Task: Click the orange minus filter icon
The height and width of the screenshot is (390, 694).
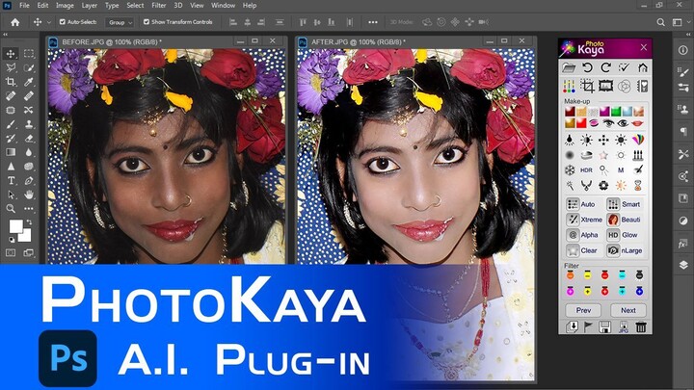Action: [570, 275]
